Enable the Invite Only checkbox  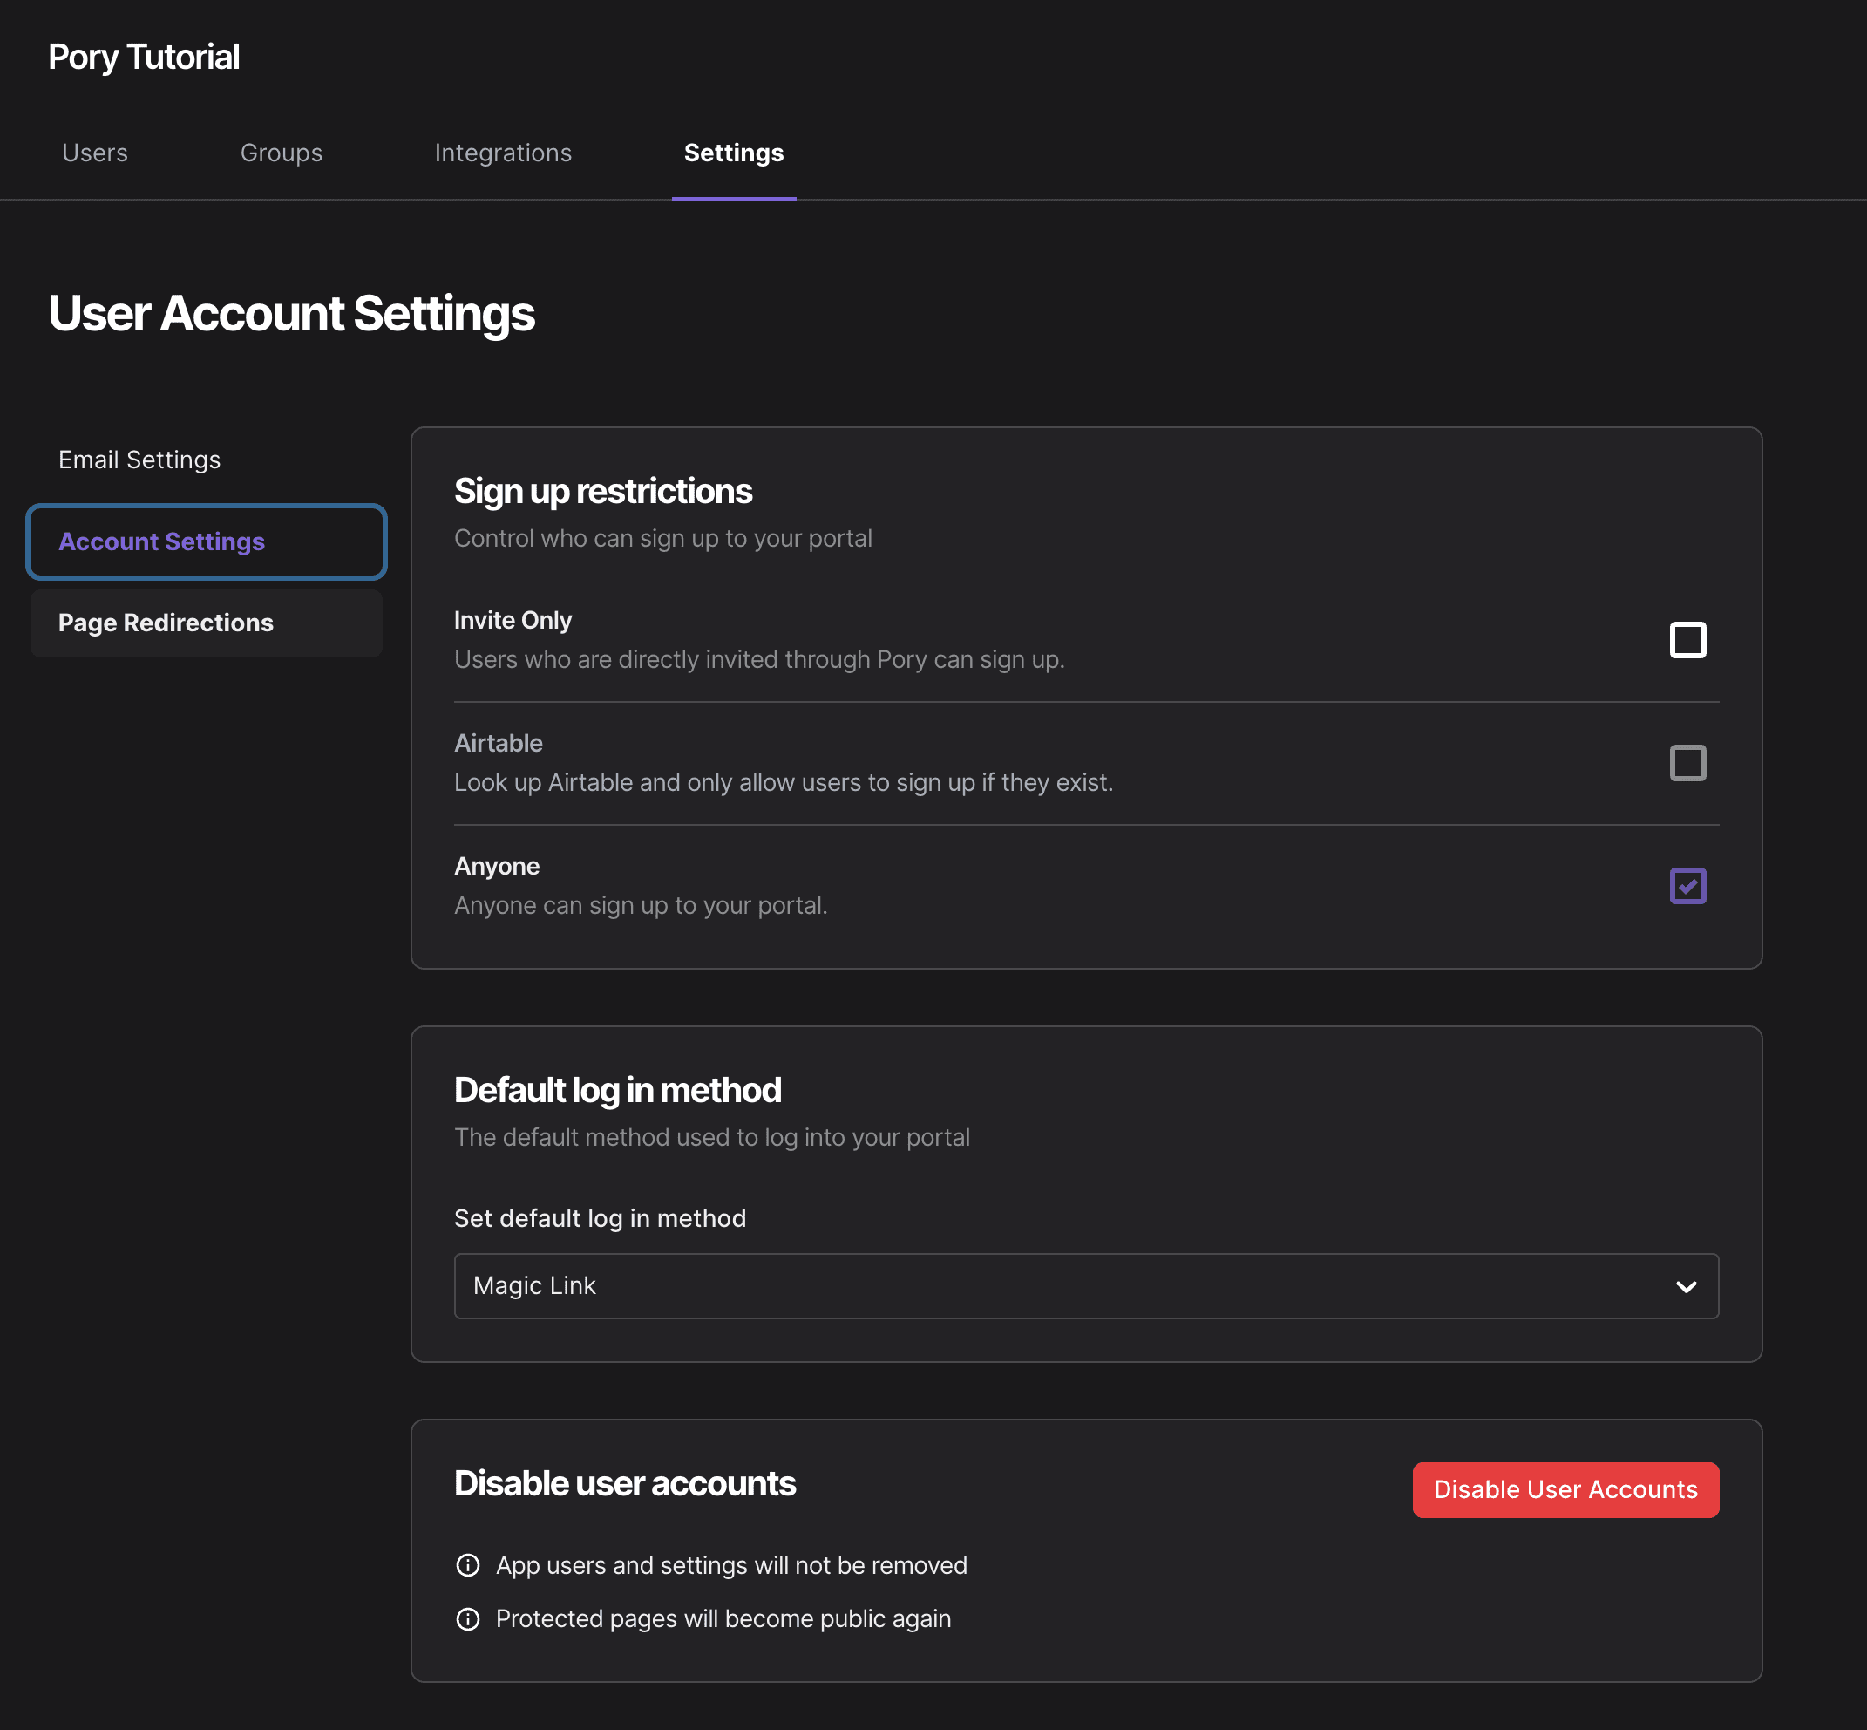(1687, 640)
